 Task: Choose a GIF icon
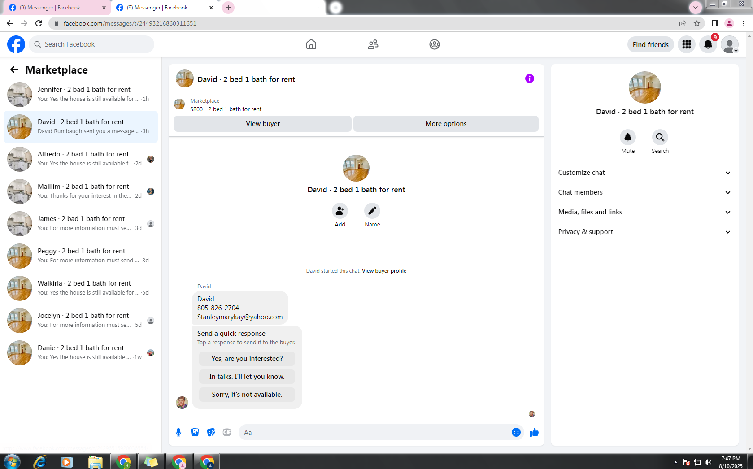tap(227, 432)
